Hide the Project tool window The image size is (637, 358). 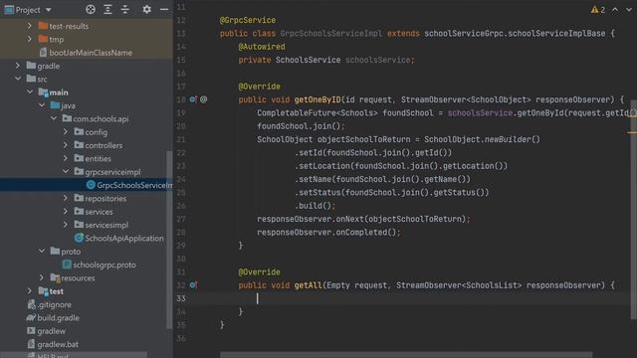coord(164,9)
